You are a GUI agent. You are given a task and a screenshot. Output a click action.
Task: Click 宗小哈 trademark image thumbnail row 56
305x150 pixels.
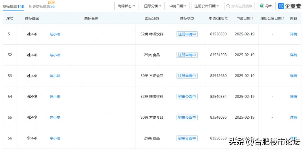32,138
